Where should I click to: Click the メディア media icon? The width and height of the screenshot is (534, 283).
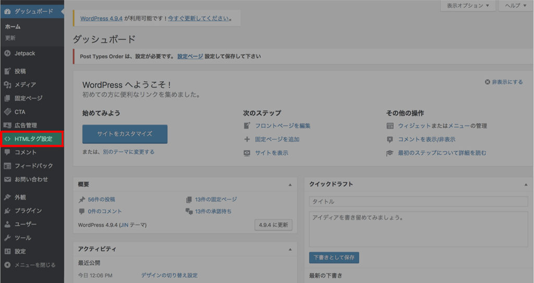(7, 85)
